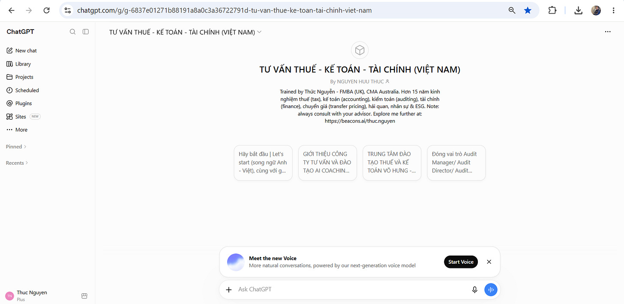Click the main GPT title heading
The width and height of the screenshot is (624, 304).
pyautogui.click(x=360, y=69)
